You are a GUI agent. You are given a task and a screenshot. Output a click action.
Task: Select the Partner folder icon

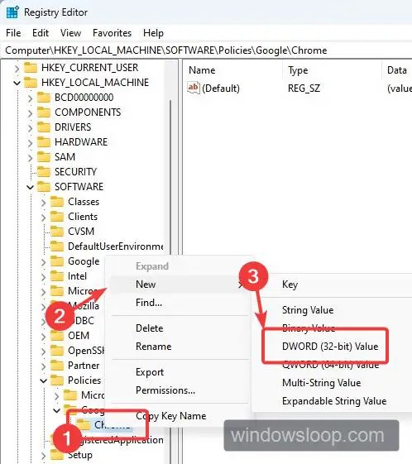[x=57, y=366]
